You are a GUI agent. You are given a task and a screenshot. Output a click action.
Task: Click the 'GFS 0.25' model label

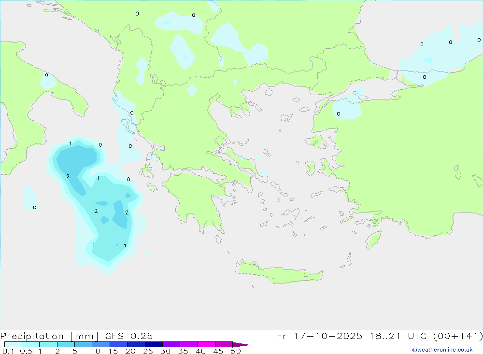pyautogui.click(x=129, y=336)
